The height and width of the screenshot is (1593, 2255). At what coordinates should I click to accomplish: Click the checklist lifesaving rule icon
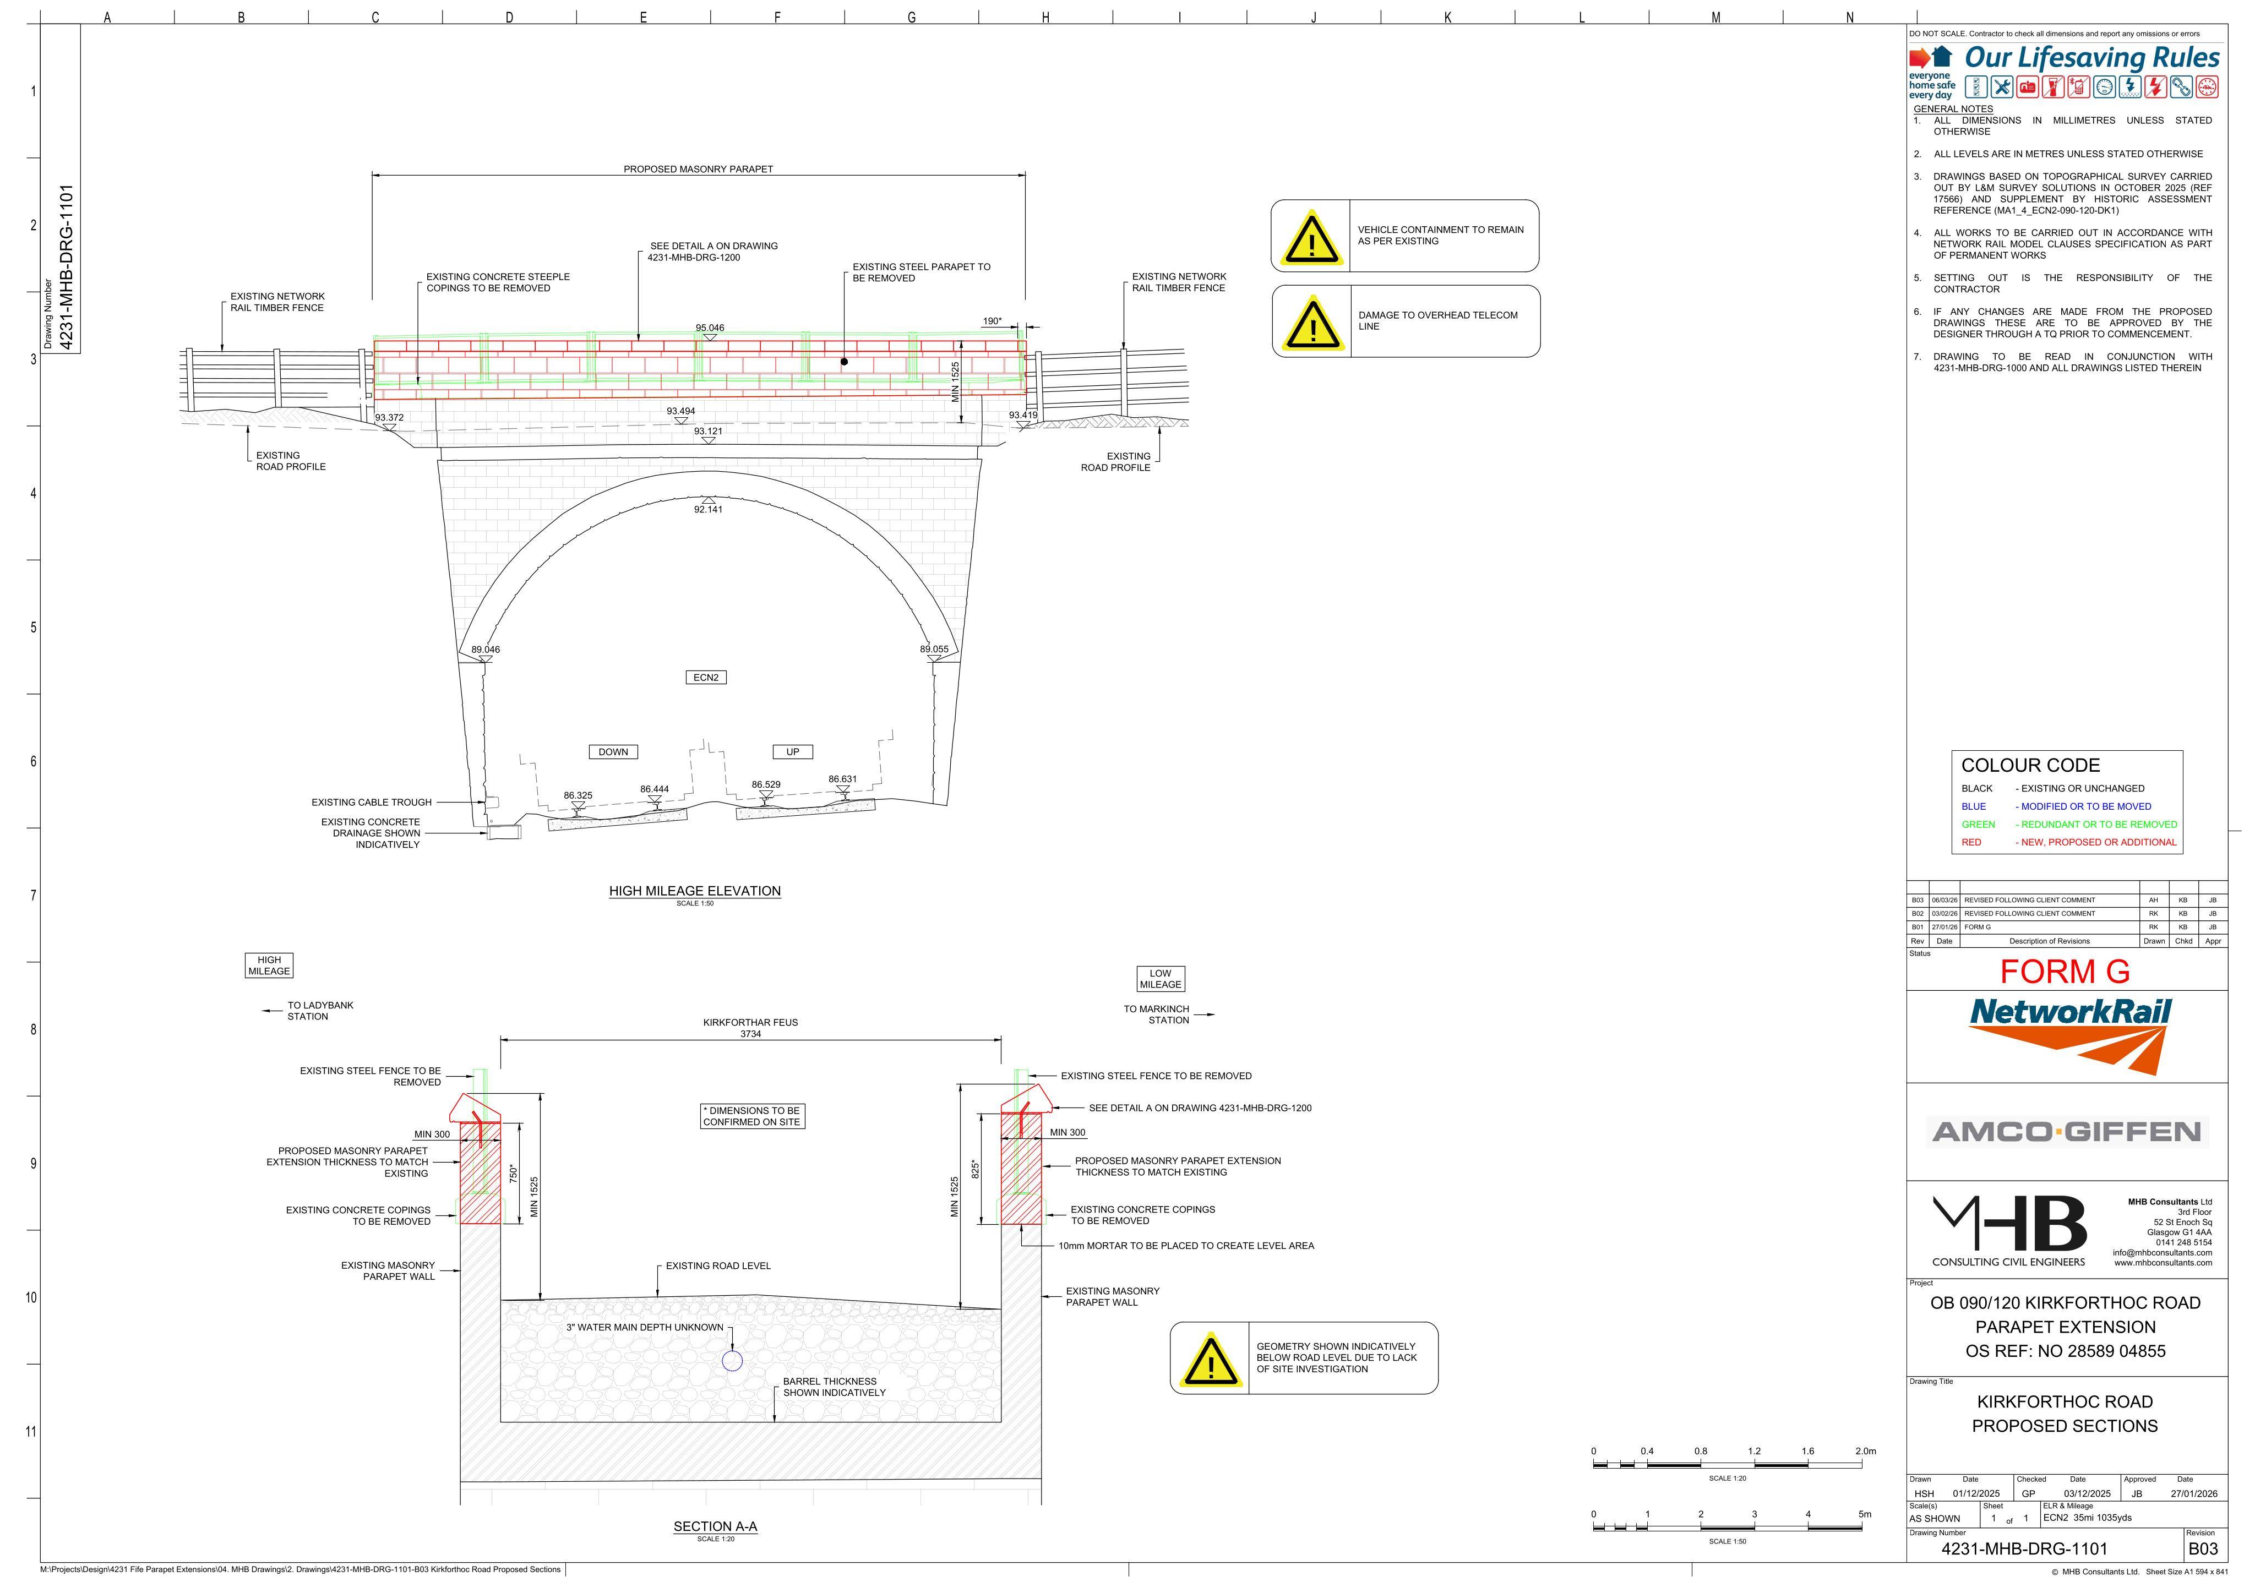point(1977,86)
